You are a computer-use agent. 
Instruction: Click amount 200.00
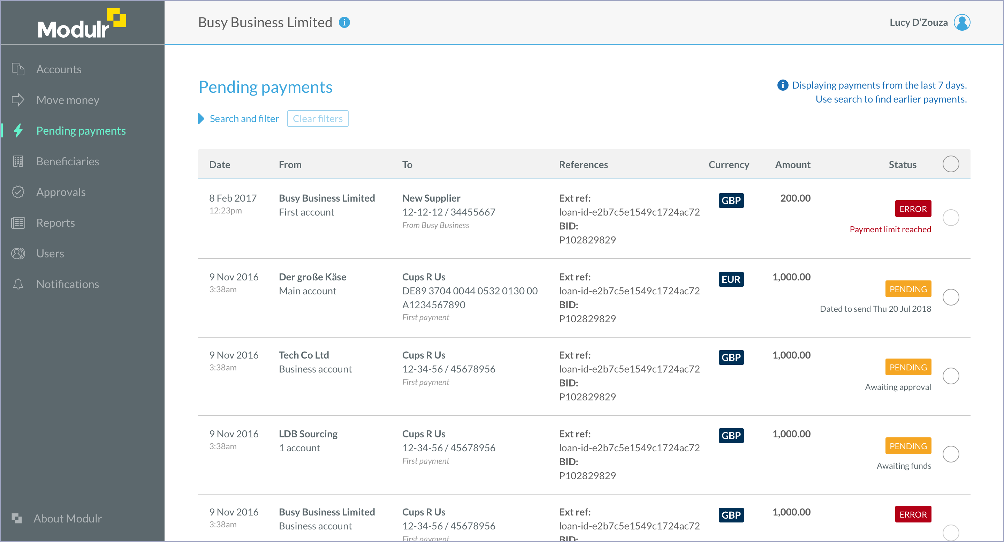point(795,198)
